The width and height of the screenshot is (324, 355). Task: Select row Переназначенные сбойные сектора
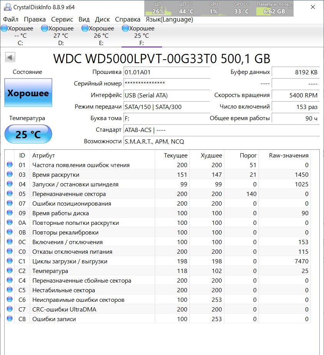158,281
